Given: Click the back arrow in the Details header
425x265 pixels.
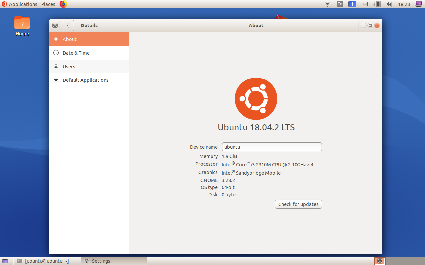Looking at the screenshot, I should 68,26.
